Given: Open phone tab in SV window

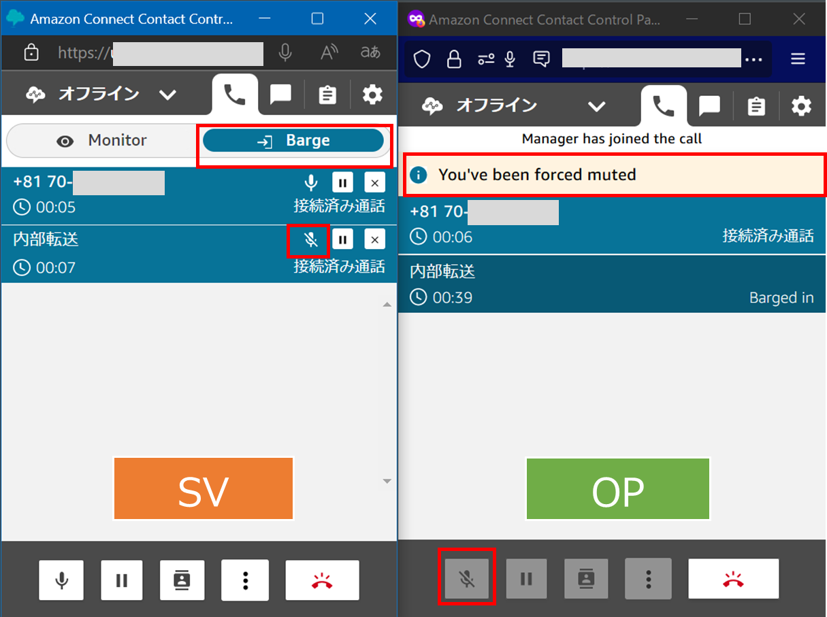Looking at the screenshot, I should [235, 95].
